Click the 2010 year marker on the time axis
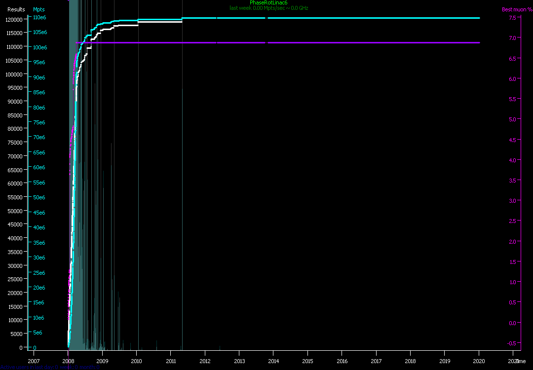533x370 pixels. [136, 361]
